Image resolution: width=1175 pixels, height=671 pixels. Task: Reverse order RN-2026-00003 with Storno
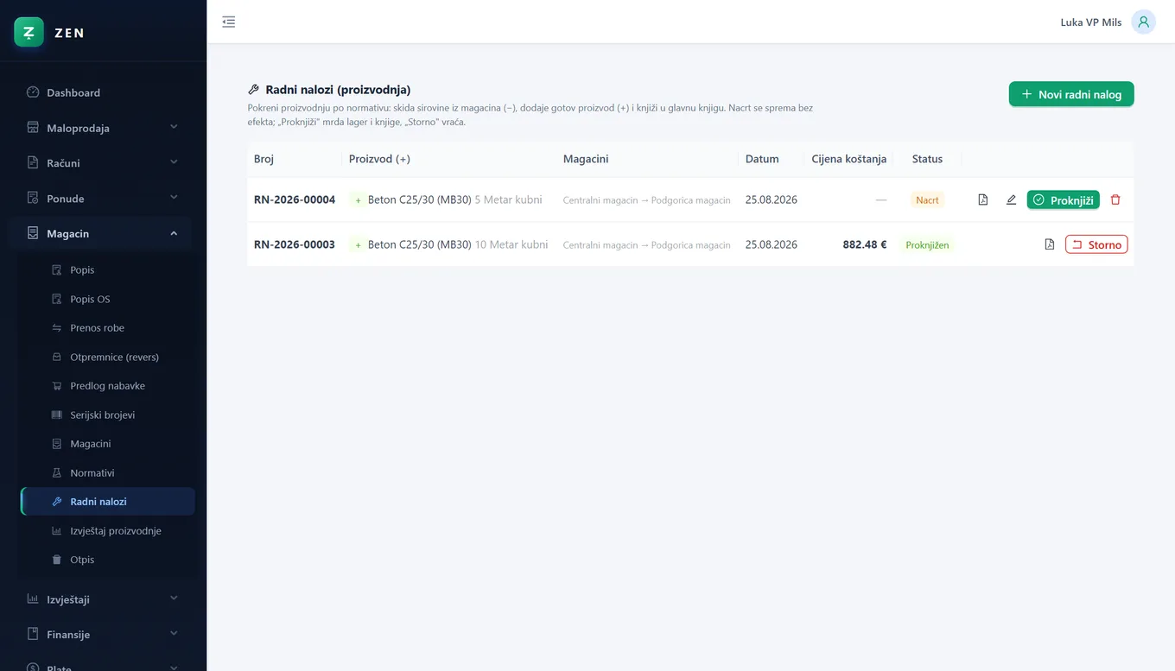click(x=1096, y=244)
